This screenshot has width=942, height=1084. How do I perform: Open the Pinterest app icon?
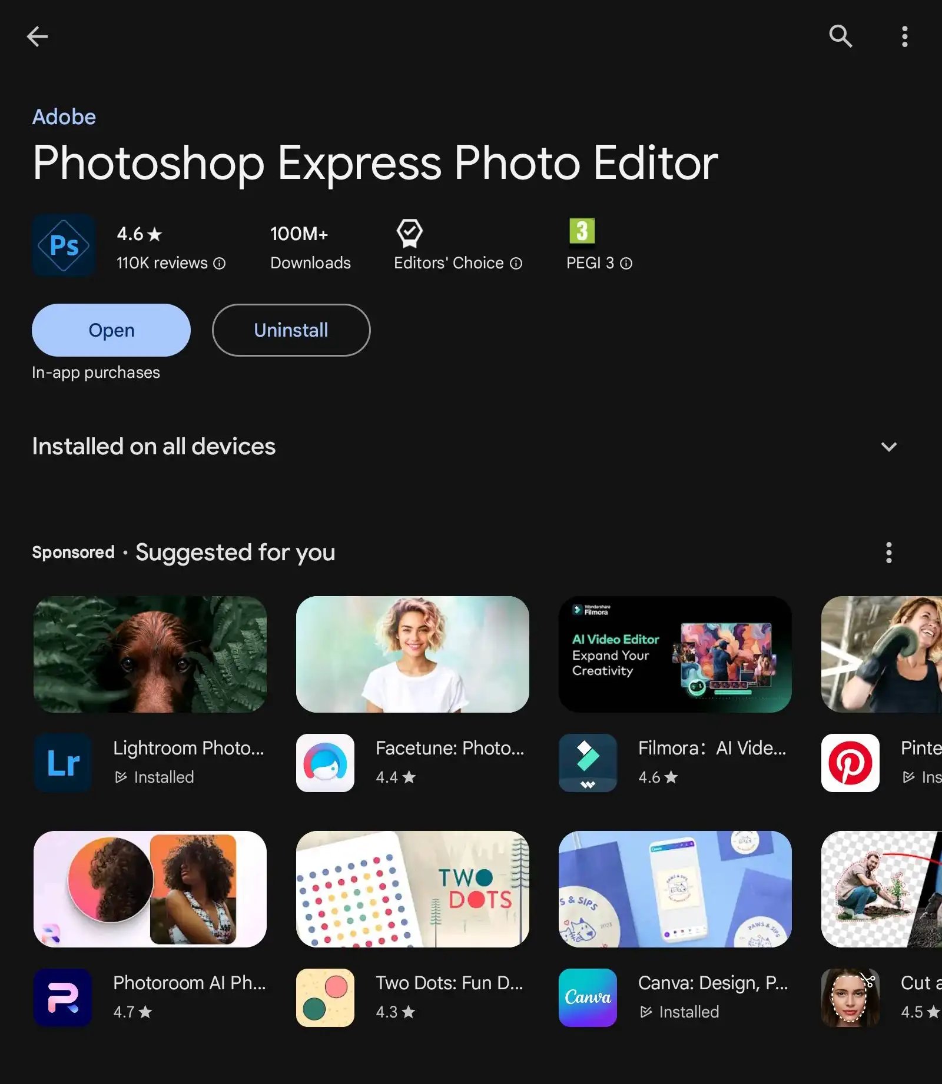pyautogui.click(x=850, y=763)
